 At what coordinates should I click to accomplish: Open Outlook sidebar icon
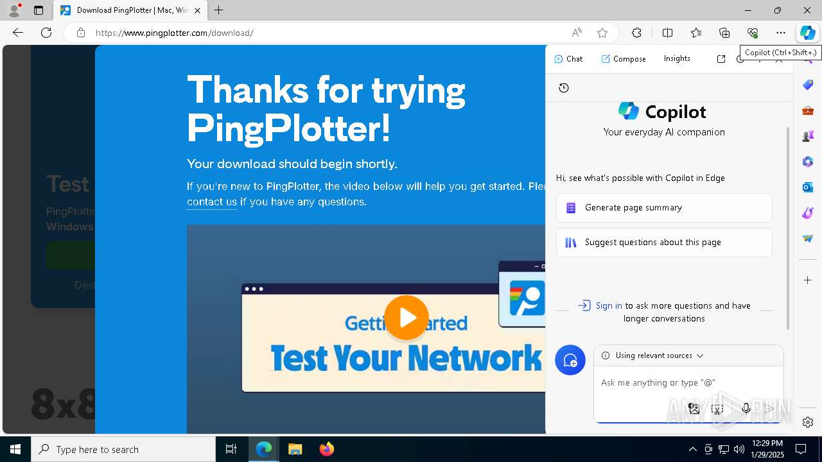pos(808,187)
